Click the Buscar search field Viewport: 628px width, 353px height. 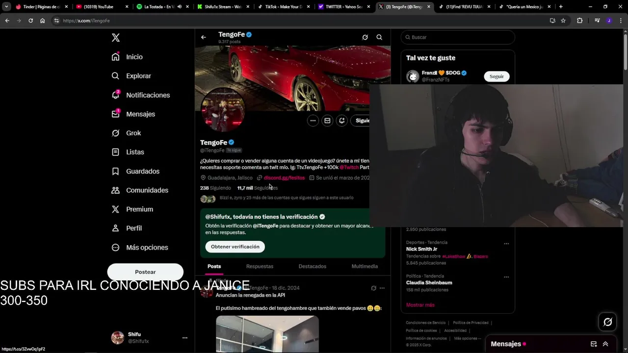[458, 37]
